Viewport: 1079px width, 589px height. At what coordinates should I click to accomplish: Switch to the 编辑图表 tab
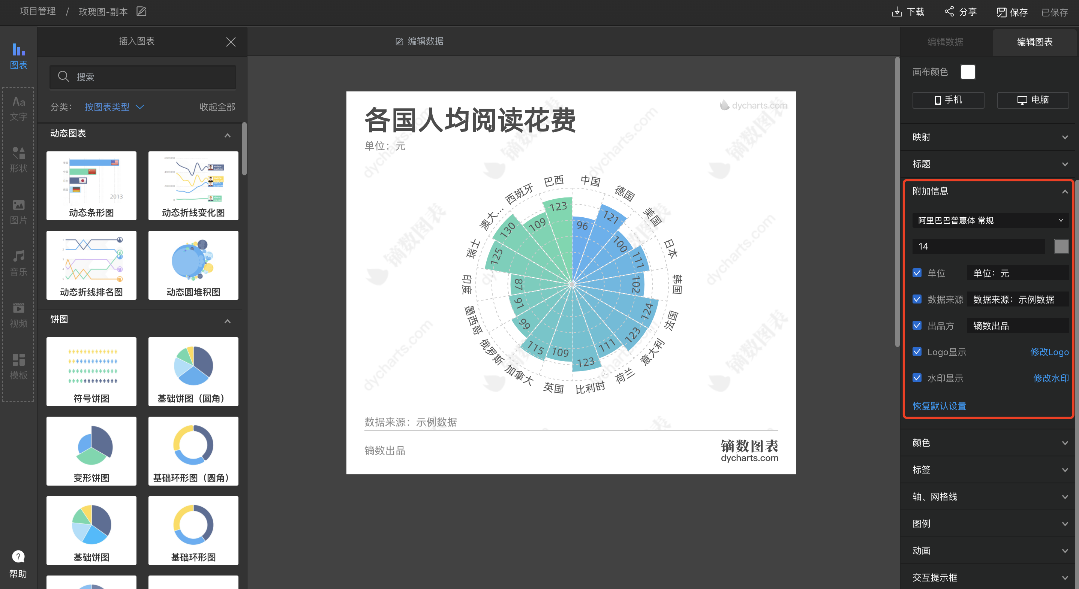point(1035,42)
